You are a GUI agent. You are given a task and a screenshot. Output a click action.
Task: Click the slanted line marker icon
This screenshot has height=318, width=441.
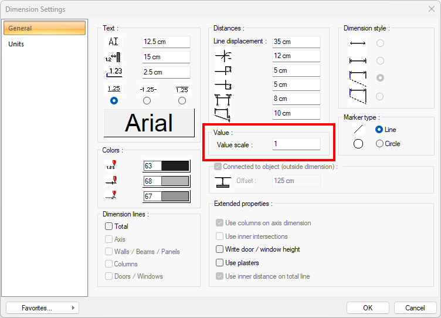(x=358, y=130)
